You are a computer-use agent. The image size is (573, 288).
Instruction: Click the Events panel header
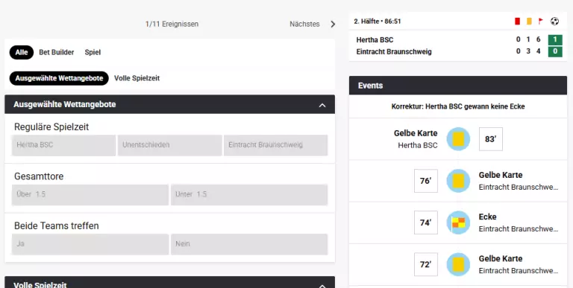458,86
